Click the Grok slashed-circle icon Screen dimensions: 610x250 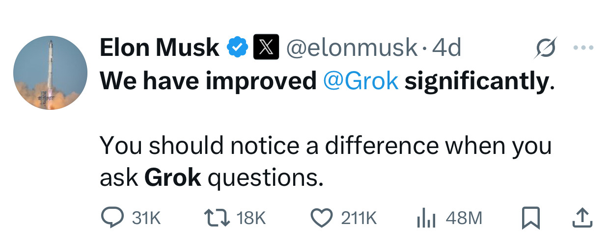(x=545, y=48)
